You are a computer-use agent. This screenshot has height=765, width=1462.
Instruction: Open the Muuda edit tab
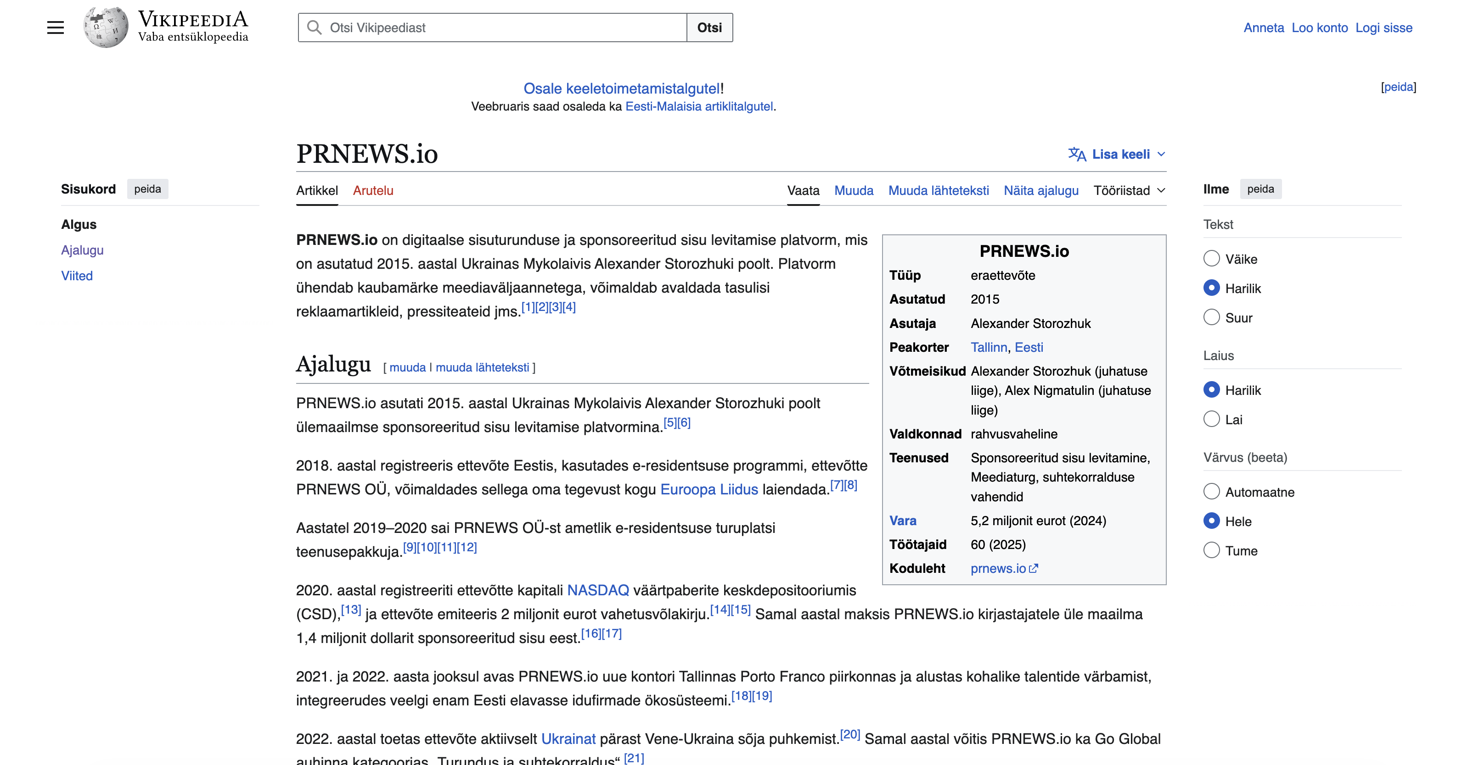854,190
